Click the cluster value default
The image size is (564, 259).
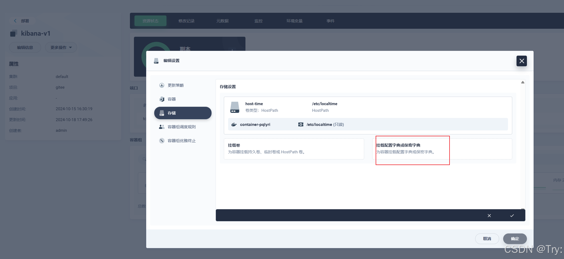(x=62, y=77)
